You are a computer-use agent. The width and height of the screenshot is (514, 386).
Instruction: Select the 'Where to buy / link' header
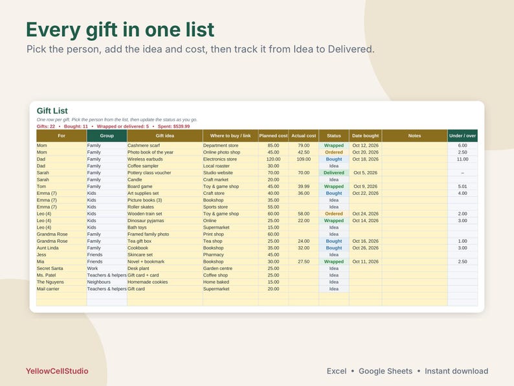point(230,136)
